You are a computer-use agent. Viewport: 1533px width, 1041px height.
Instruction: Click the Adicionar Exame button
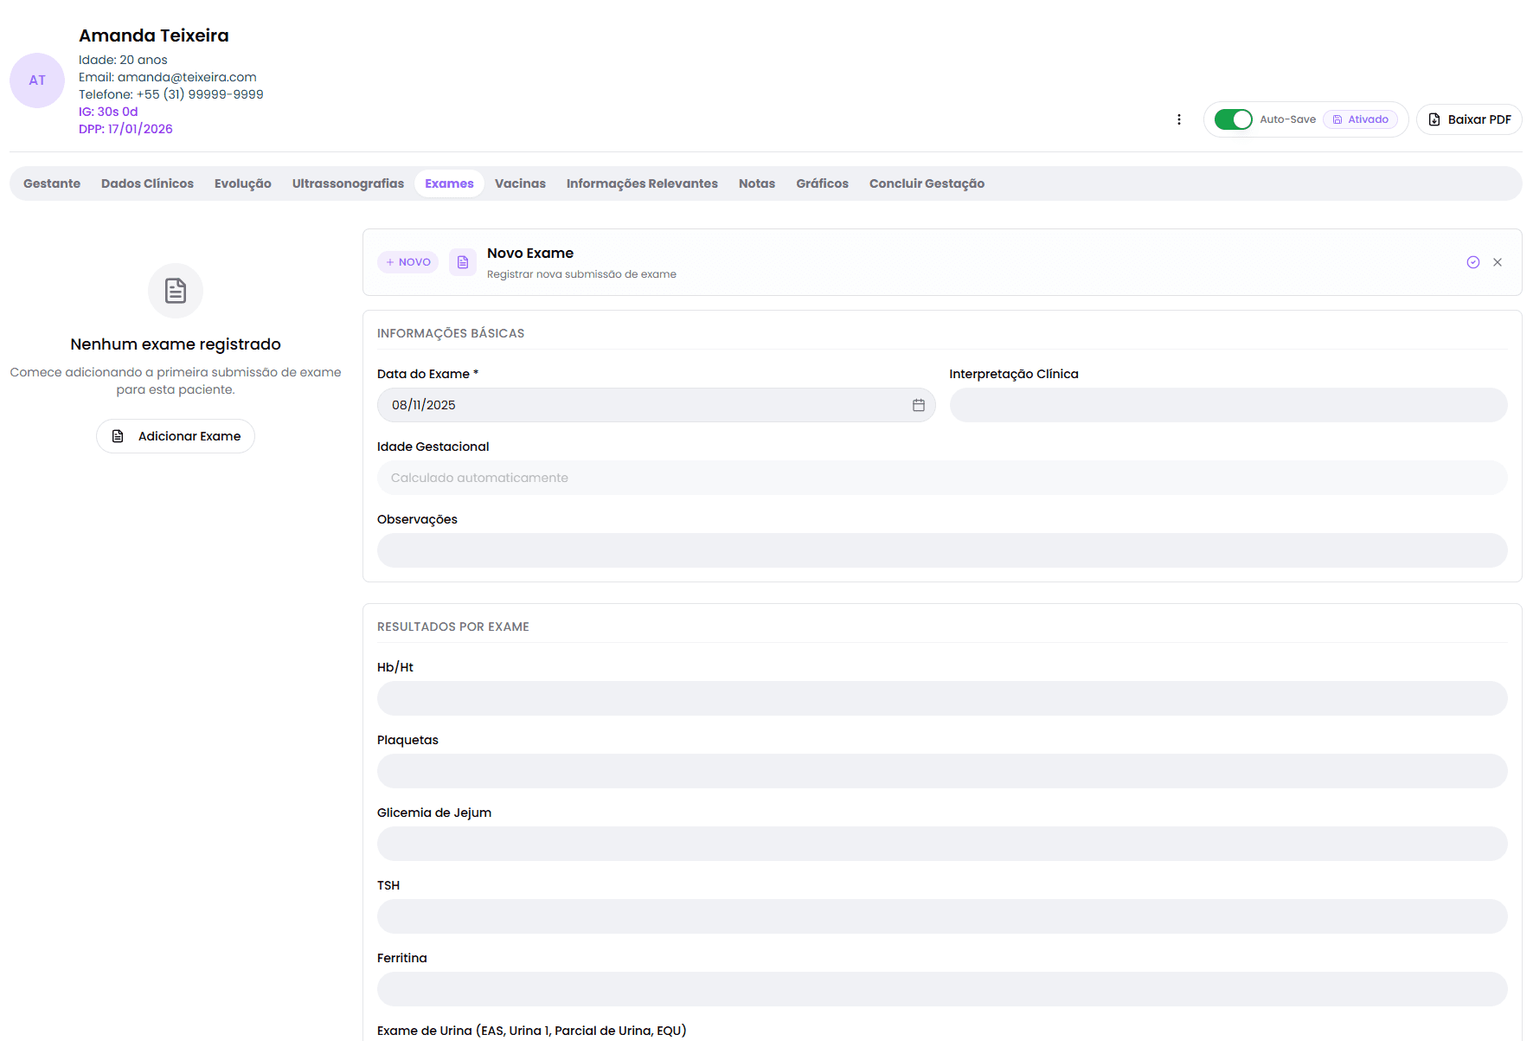176,436
